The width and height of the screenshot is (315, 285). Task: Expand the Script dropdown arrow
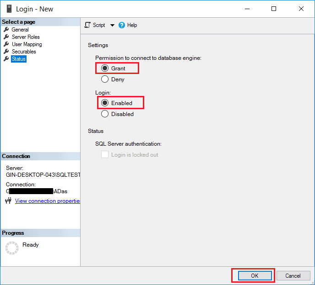pyautogui.click(x=112, y=25)
